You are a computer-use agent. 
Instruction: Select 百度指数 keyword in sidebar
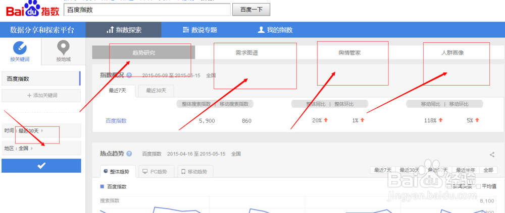pyautogui.click(x=41, y=79)
